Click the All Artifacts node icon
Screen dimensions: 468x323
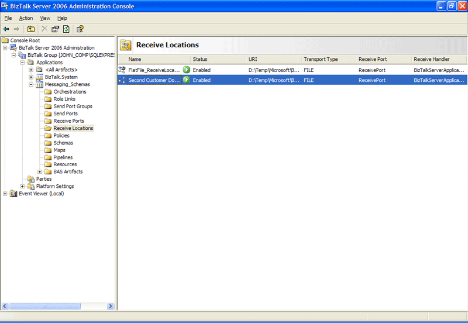click(39, 70)
